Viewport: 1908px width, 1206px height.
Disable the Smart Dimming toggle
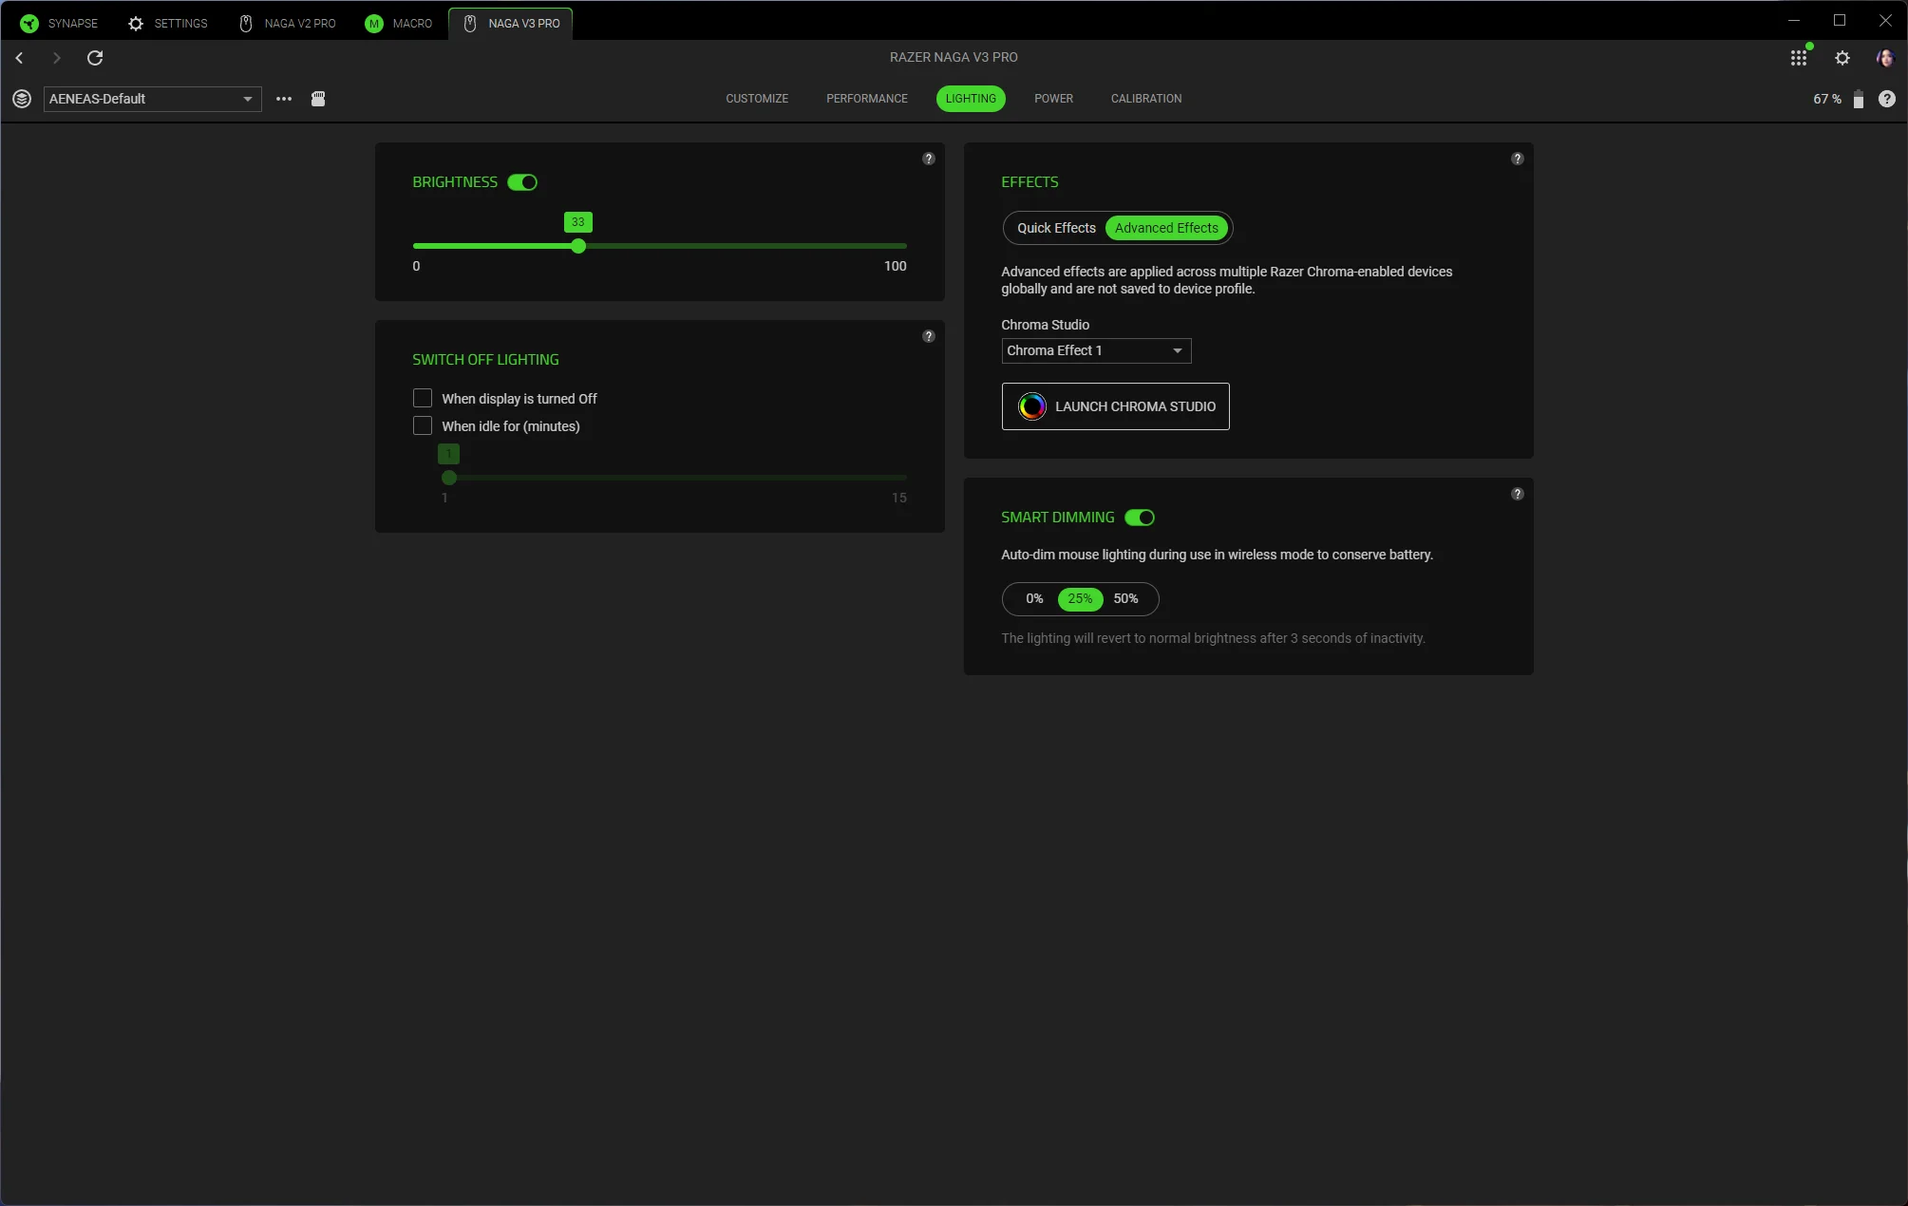point(1140,518)
